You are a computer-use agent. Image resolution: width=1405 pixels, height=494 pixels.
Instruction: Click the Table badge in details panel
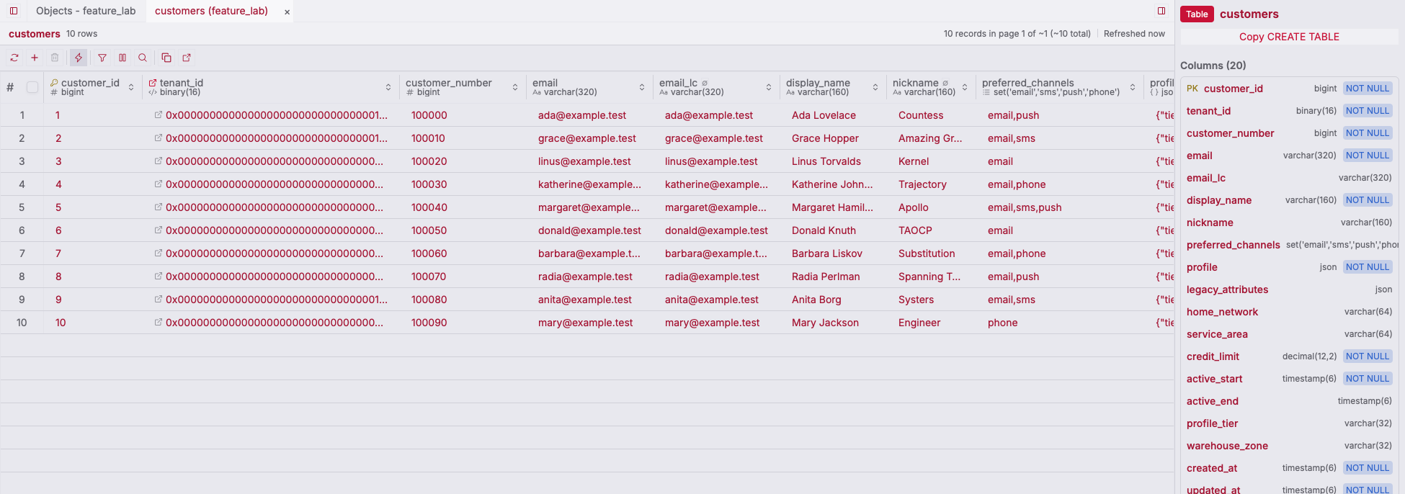1197,14
